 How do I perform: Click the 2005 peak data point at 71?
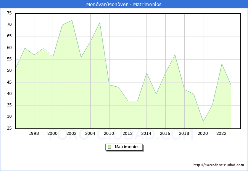[100, 23]
